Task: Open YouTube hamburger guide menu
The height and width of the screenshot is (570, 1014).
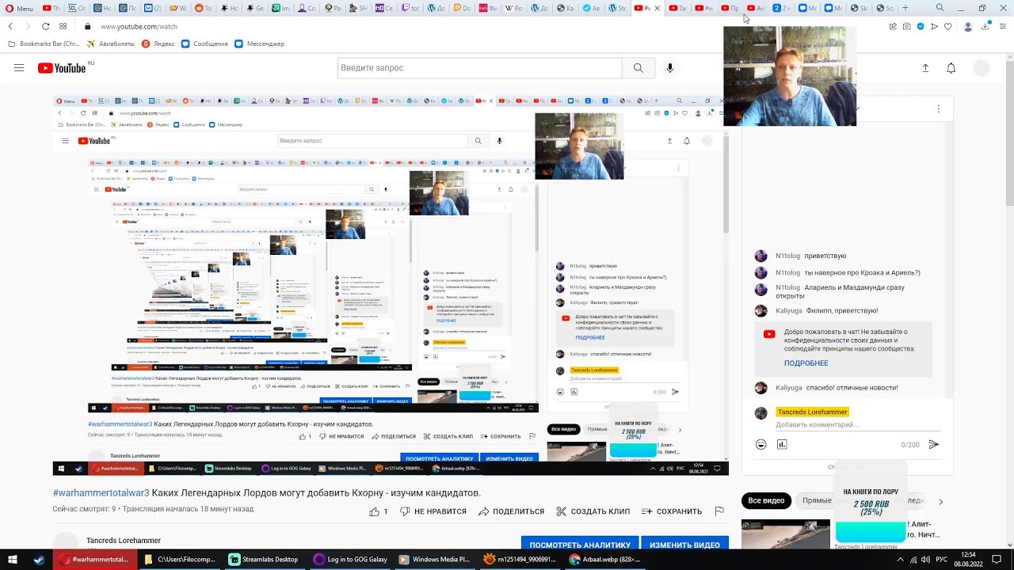Action: click(19, 68)
